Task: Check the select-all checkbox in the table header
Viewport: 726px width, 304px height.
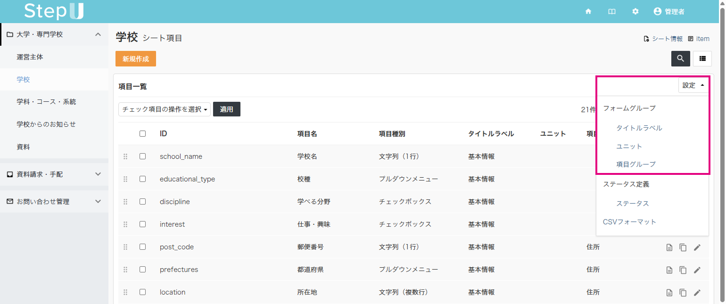Action: 143,133
